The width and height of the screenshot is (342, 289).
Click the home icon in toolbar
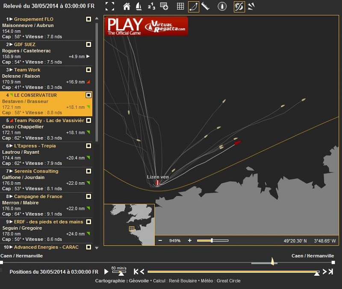point(127,6)
